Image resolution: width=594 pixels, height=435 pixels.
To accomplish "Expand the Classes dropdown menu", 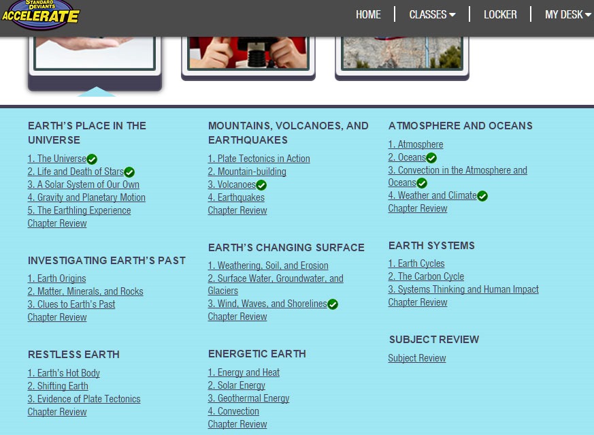I will tap(432, 14).
